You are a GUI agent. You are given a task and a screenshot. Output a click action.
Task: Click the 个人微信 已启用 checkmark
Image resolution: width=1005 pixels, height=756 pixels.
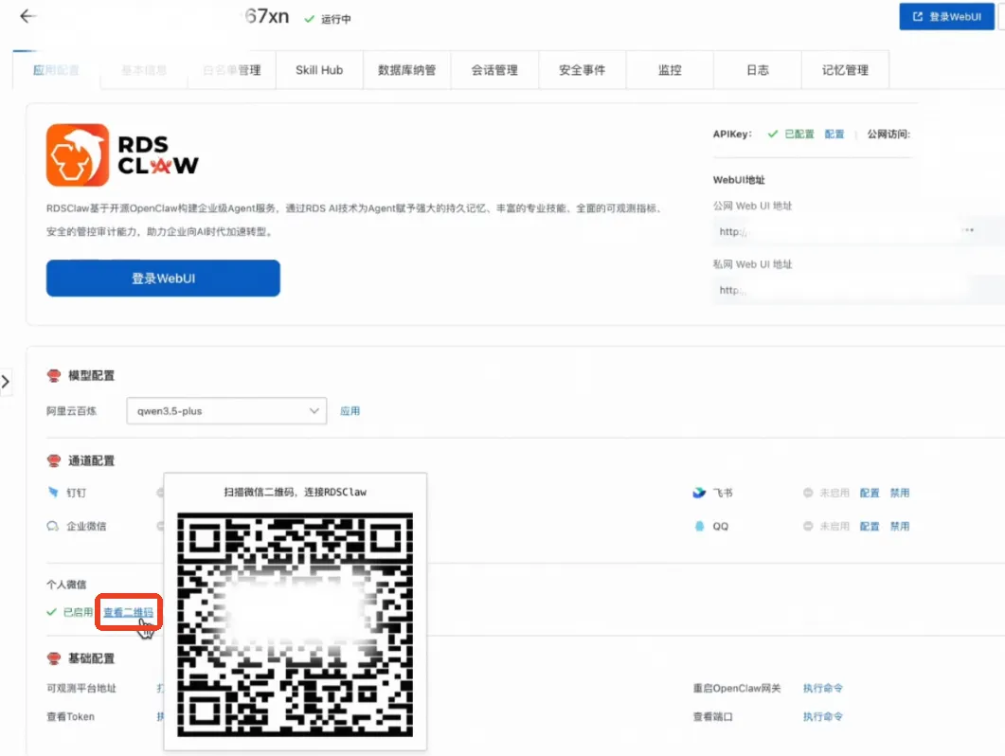(x=51, y=612)
